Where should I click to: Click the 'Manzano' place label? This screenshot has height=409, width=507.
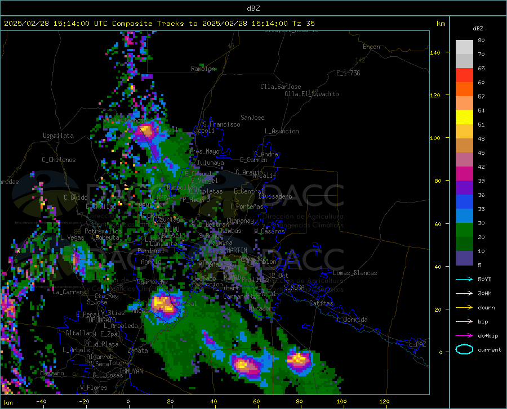52,373
